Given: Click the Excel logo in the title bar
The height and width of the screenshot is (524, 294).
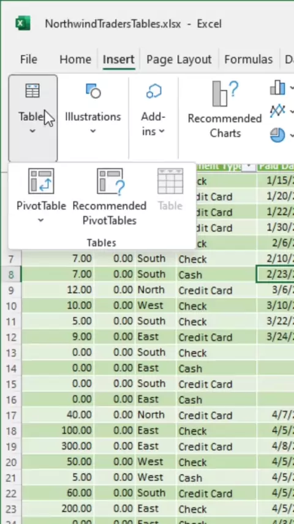Looking at the screenshot, I should pyautogui.click(x=23, y=24).
